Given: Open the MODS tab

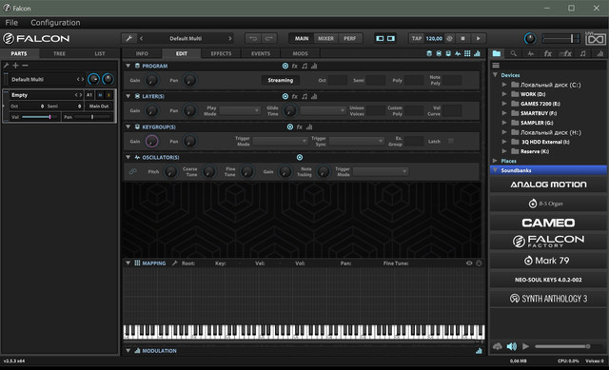Looking at the screenshot, I should click(x=300, y=53).
